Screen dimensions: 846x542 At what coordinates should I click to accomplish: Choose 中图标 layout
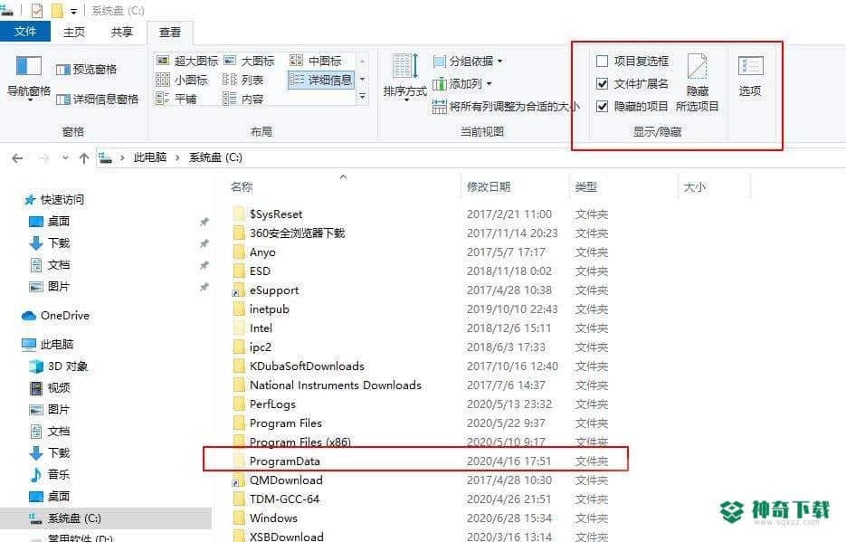[x=316, y=61]
